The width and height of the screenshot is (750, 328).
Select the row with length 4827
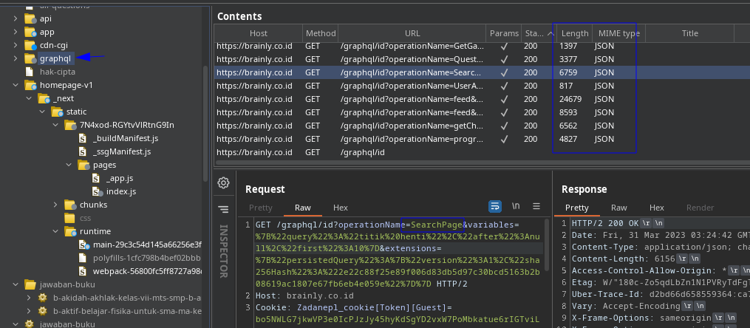[x=482, y=139]
